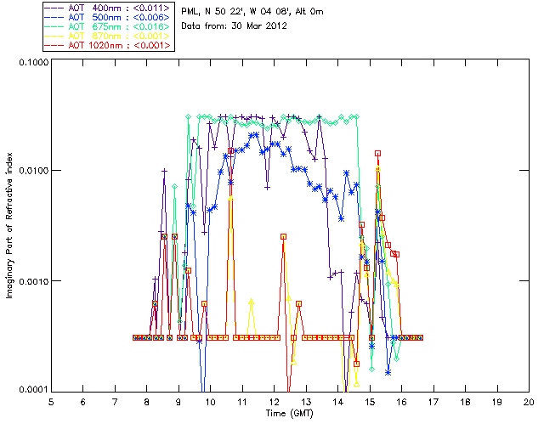This screenshot has height=435, width=544.
Task: Click the x-axis tick label 20
Action: coord(529,402)
